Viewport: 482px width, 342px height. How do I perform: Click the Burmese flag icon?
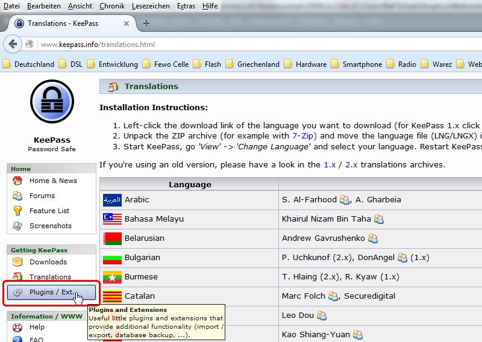click(x=112, y=277)
